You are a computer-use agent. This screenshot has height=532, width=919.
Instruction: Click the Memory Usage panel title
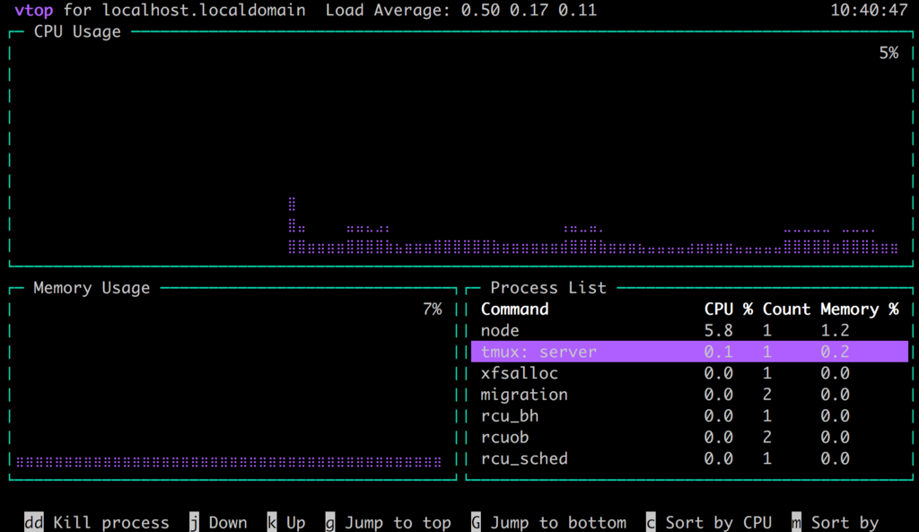(92, 288)
